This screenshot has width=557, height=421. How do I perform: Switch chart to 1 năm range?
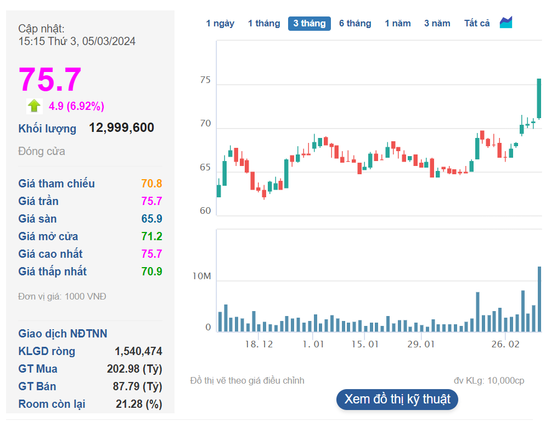398,23
